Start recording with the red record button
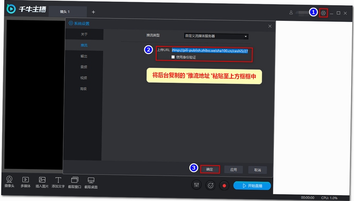The image size is (354, 201). coord(224,186)
